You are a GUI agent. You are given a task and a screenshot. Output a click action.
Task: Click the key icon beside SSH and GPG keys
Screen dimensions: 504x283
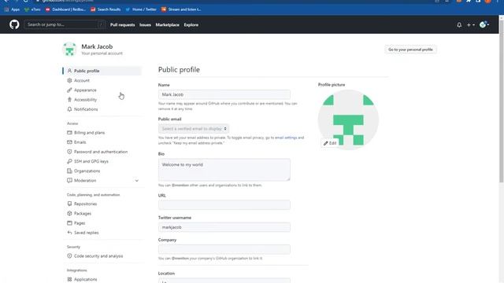pyautogui.click(x=69, y=161)
